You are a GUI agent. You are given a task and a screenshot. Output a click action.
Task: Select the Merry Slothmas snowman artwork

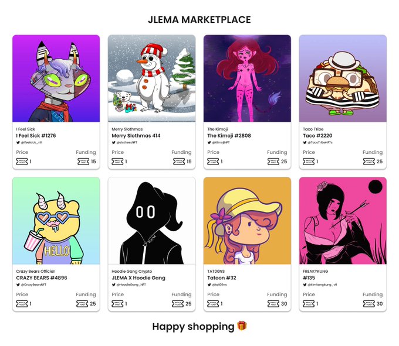pos(151,78)
